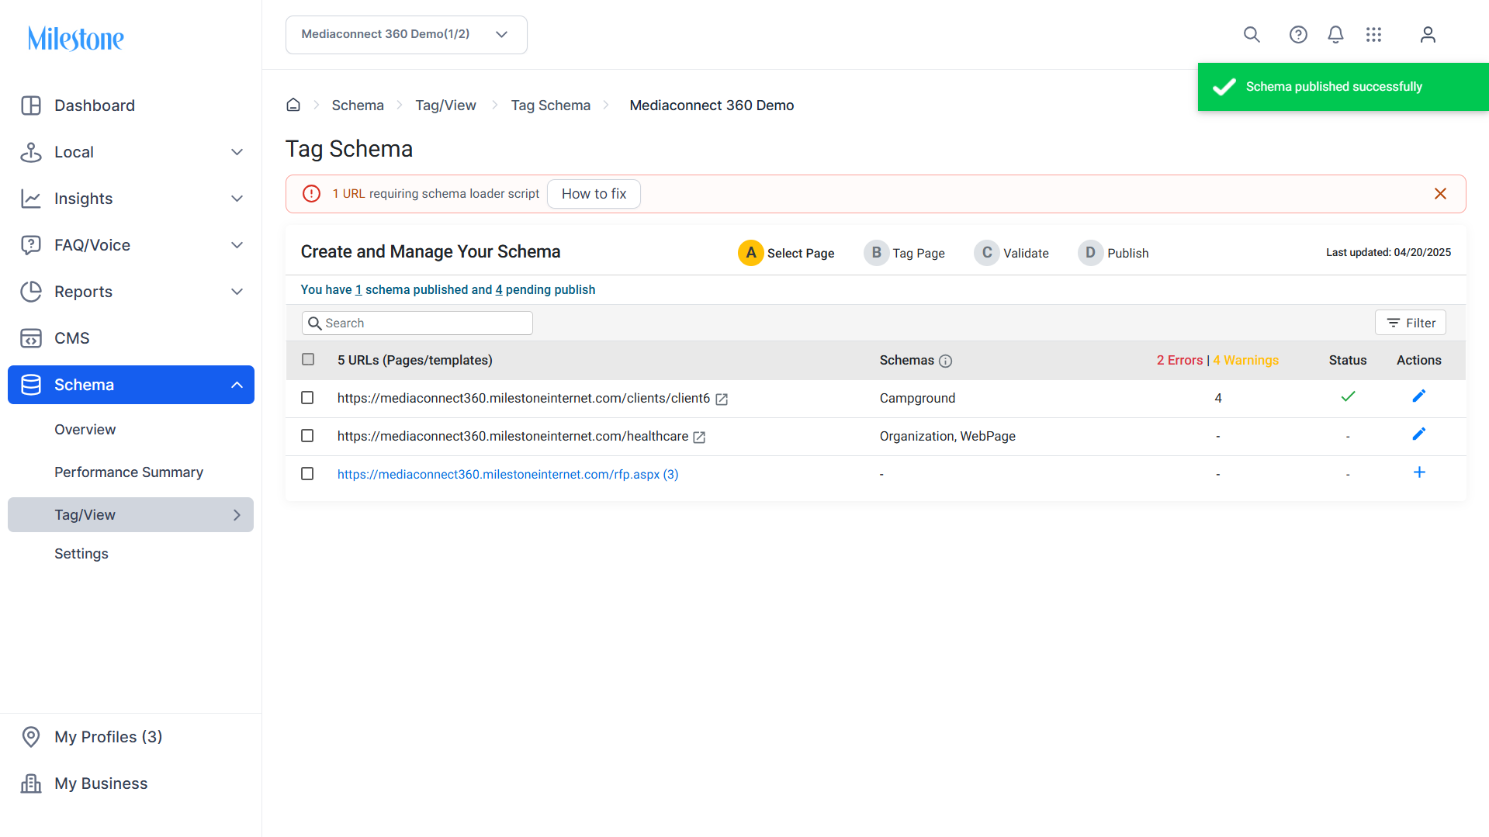Open the FAQ/Voice menu label
1489x837 pixels.
point(92,245)
